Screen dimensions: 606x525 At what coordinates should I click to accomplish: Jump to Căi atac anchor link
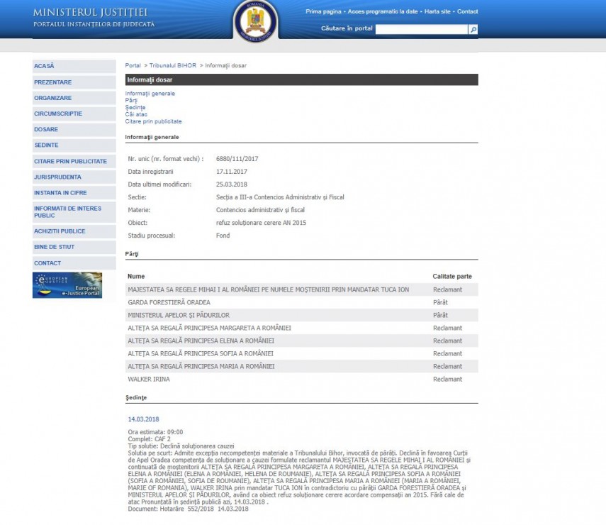click(136, 114)
